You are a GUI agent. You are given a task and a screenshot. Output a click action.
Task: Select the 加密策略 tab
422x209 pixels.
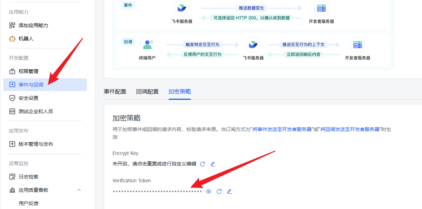180,92
